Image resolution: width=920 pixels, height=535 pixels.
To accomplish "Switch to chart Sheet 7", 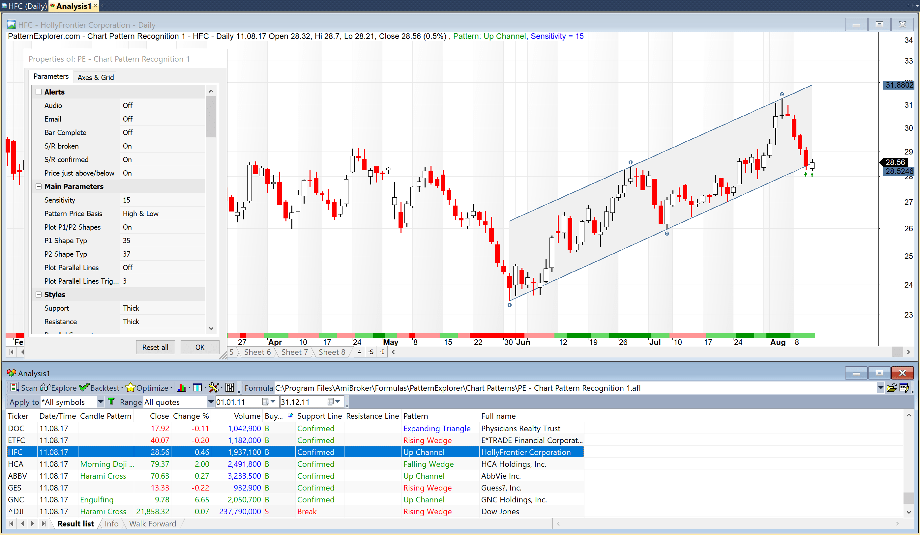I will click(295, 352).
